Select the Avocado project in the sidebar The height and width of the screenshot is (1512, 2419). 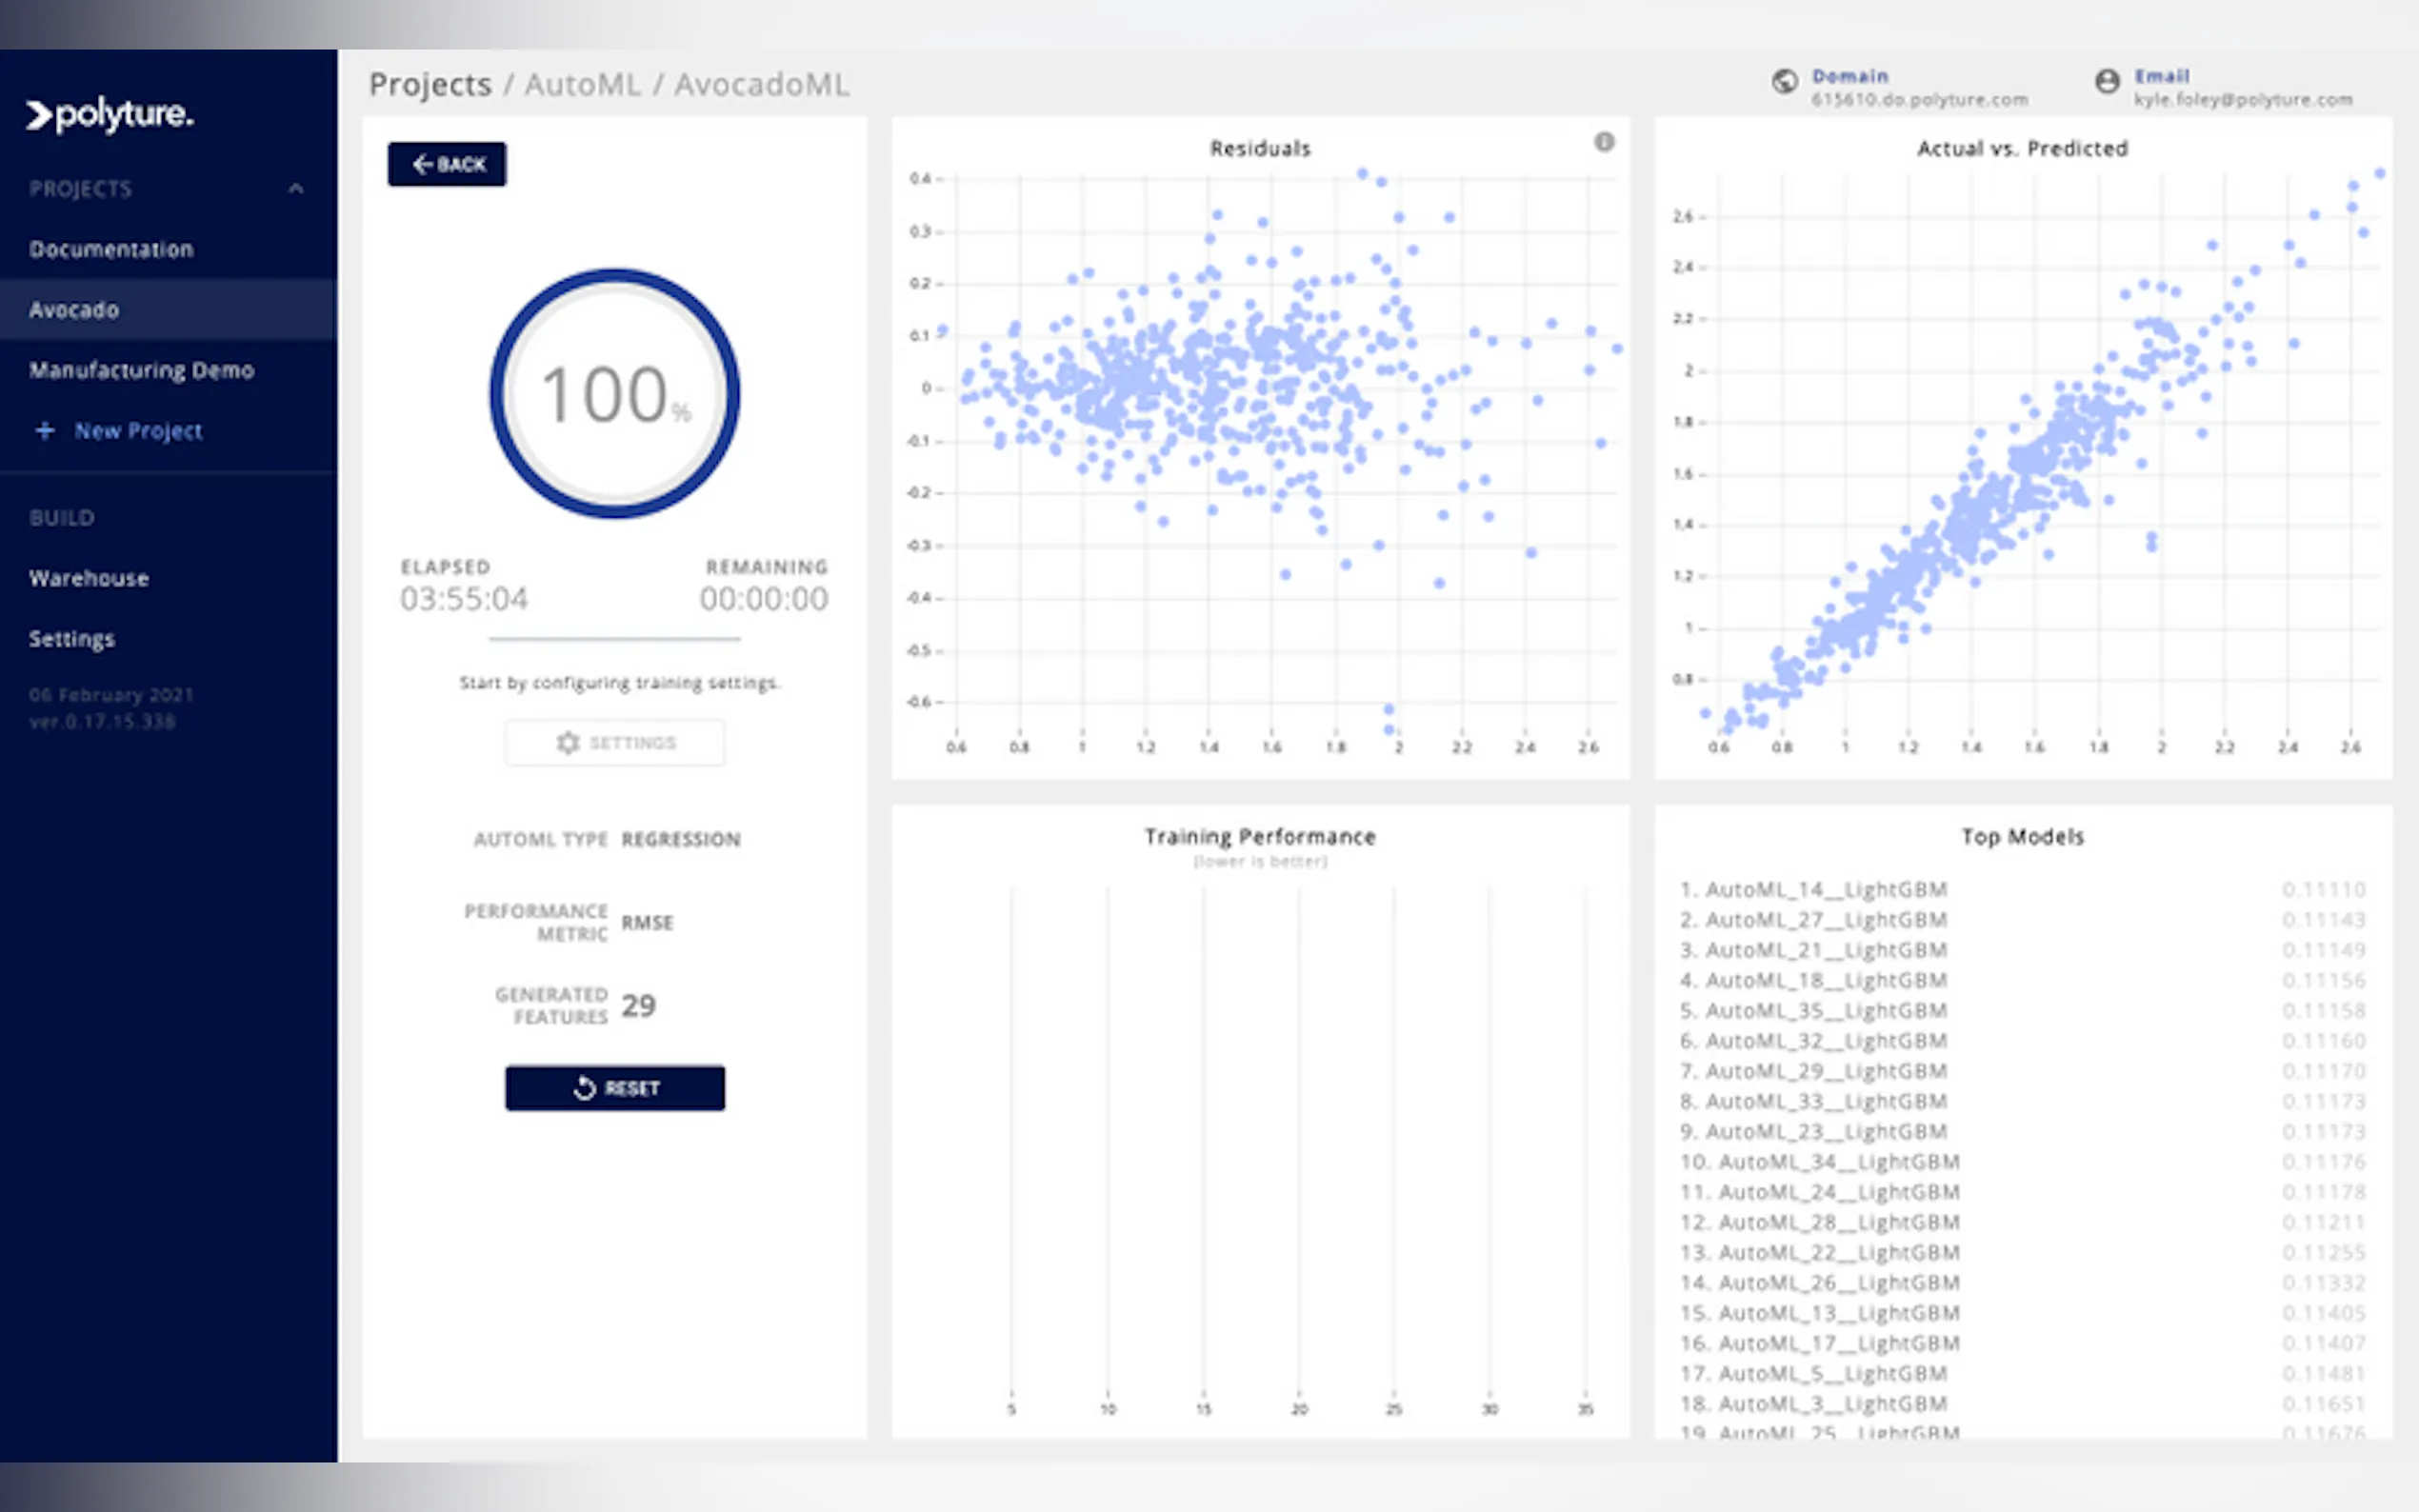click(74, 310)
